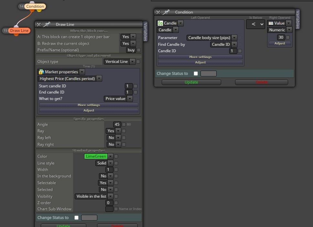313x227 pixels.
Task: Click More settings in Draw Line panel
Action: (x=89, y=105)
